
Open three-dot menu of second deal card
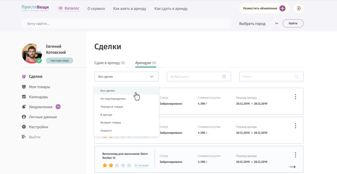click(x=296, y=126)
